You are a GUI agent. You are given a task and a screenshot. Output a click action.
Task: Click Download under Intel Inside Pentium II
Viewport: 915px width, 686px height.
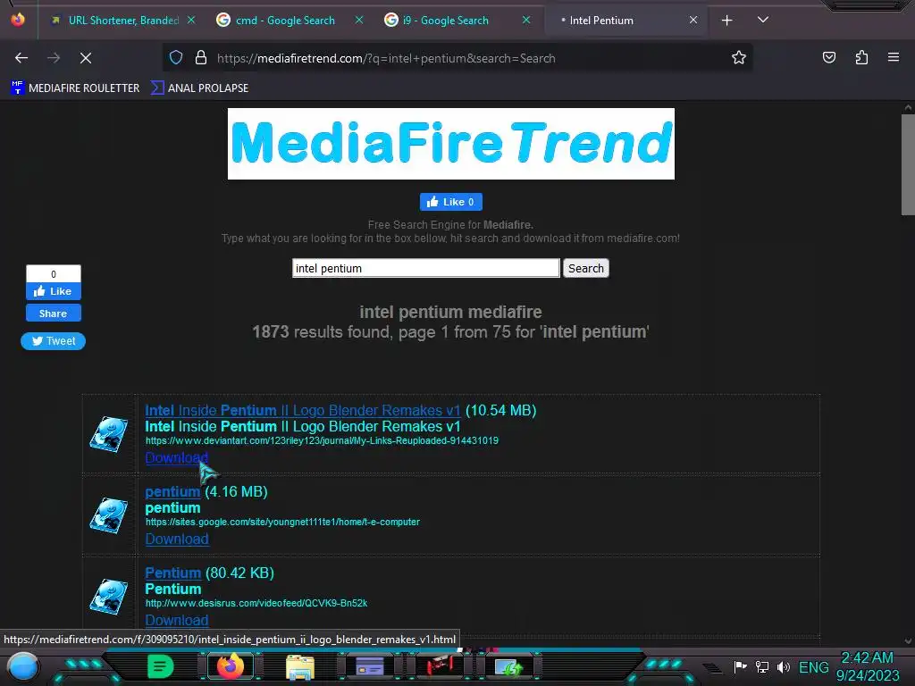[177, 458]
